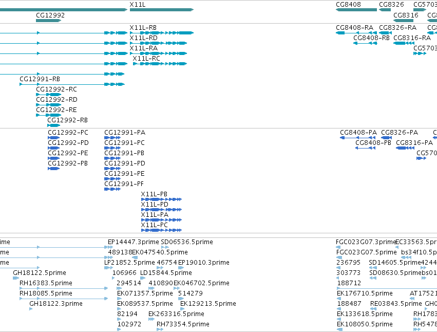This screenshot has height=332, width=437.
Task: Select the EK089537.5prime EST label
Action: [x=145, y=304]
